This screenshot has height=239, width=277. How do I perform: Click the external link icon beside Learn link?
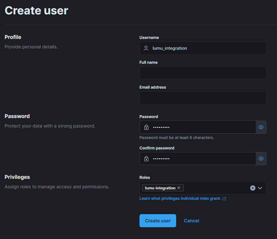coord(224,199)
